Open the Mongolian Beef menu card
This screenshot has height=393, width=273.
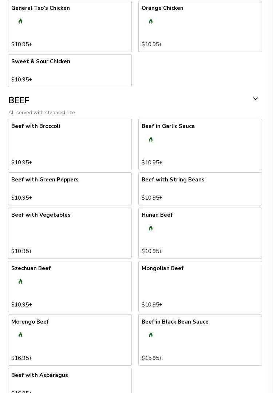[x=200, y=286]
